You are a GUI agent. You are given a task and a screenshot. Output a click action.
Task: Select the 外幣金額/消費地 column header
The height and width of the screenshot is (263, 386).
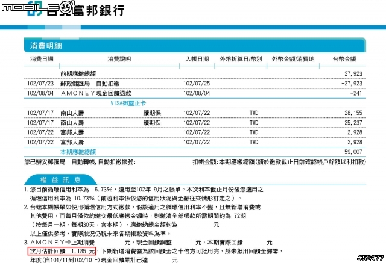[x=293, y=59]
